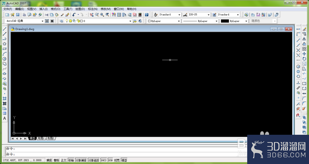Screen dimensions: 309x164
Task: Click the Plot printer icon
Action: 24,15
